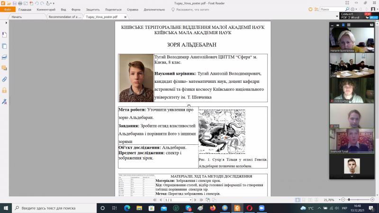Image resolution: width=379 pixels, height=213 pixels.
Task: Open the Windows Start menu
Action: [x=6, y=208]
